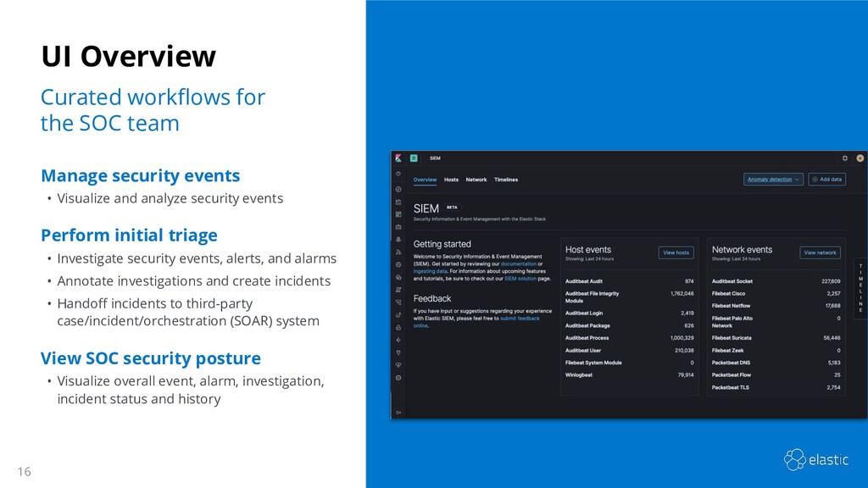Click the View hosts button
868x488 pixels.
click(676, 252)
